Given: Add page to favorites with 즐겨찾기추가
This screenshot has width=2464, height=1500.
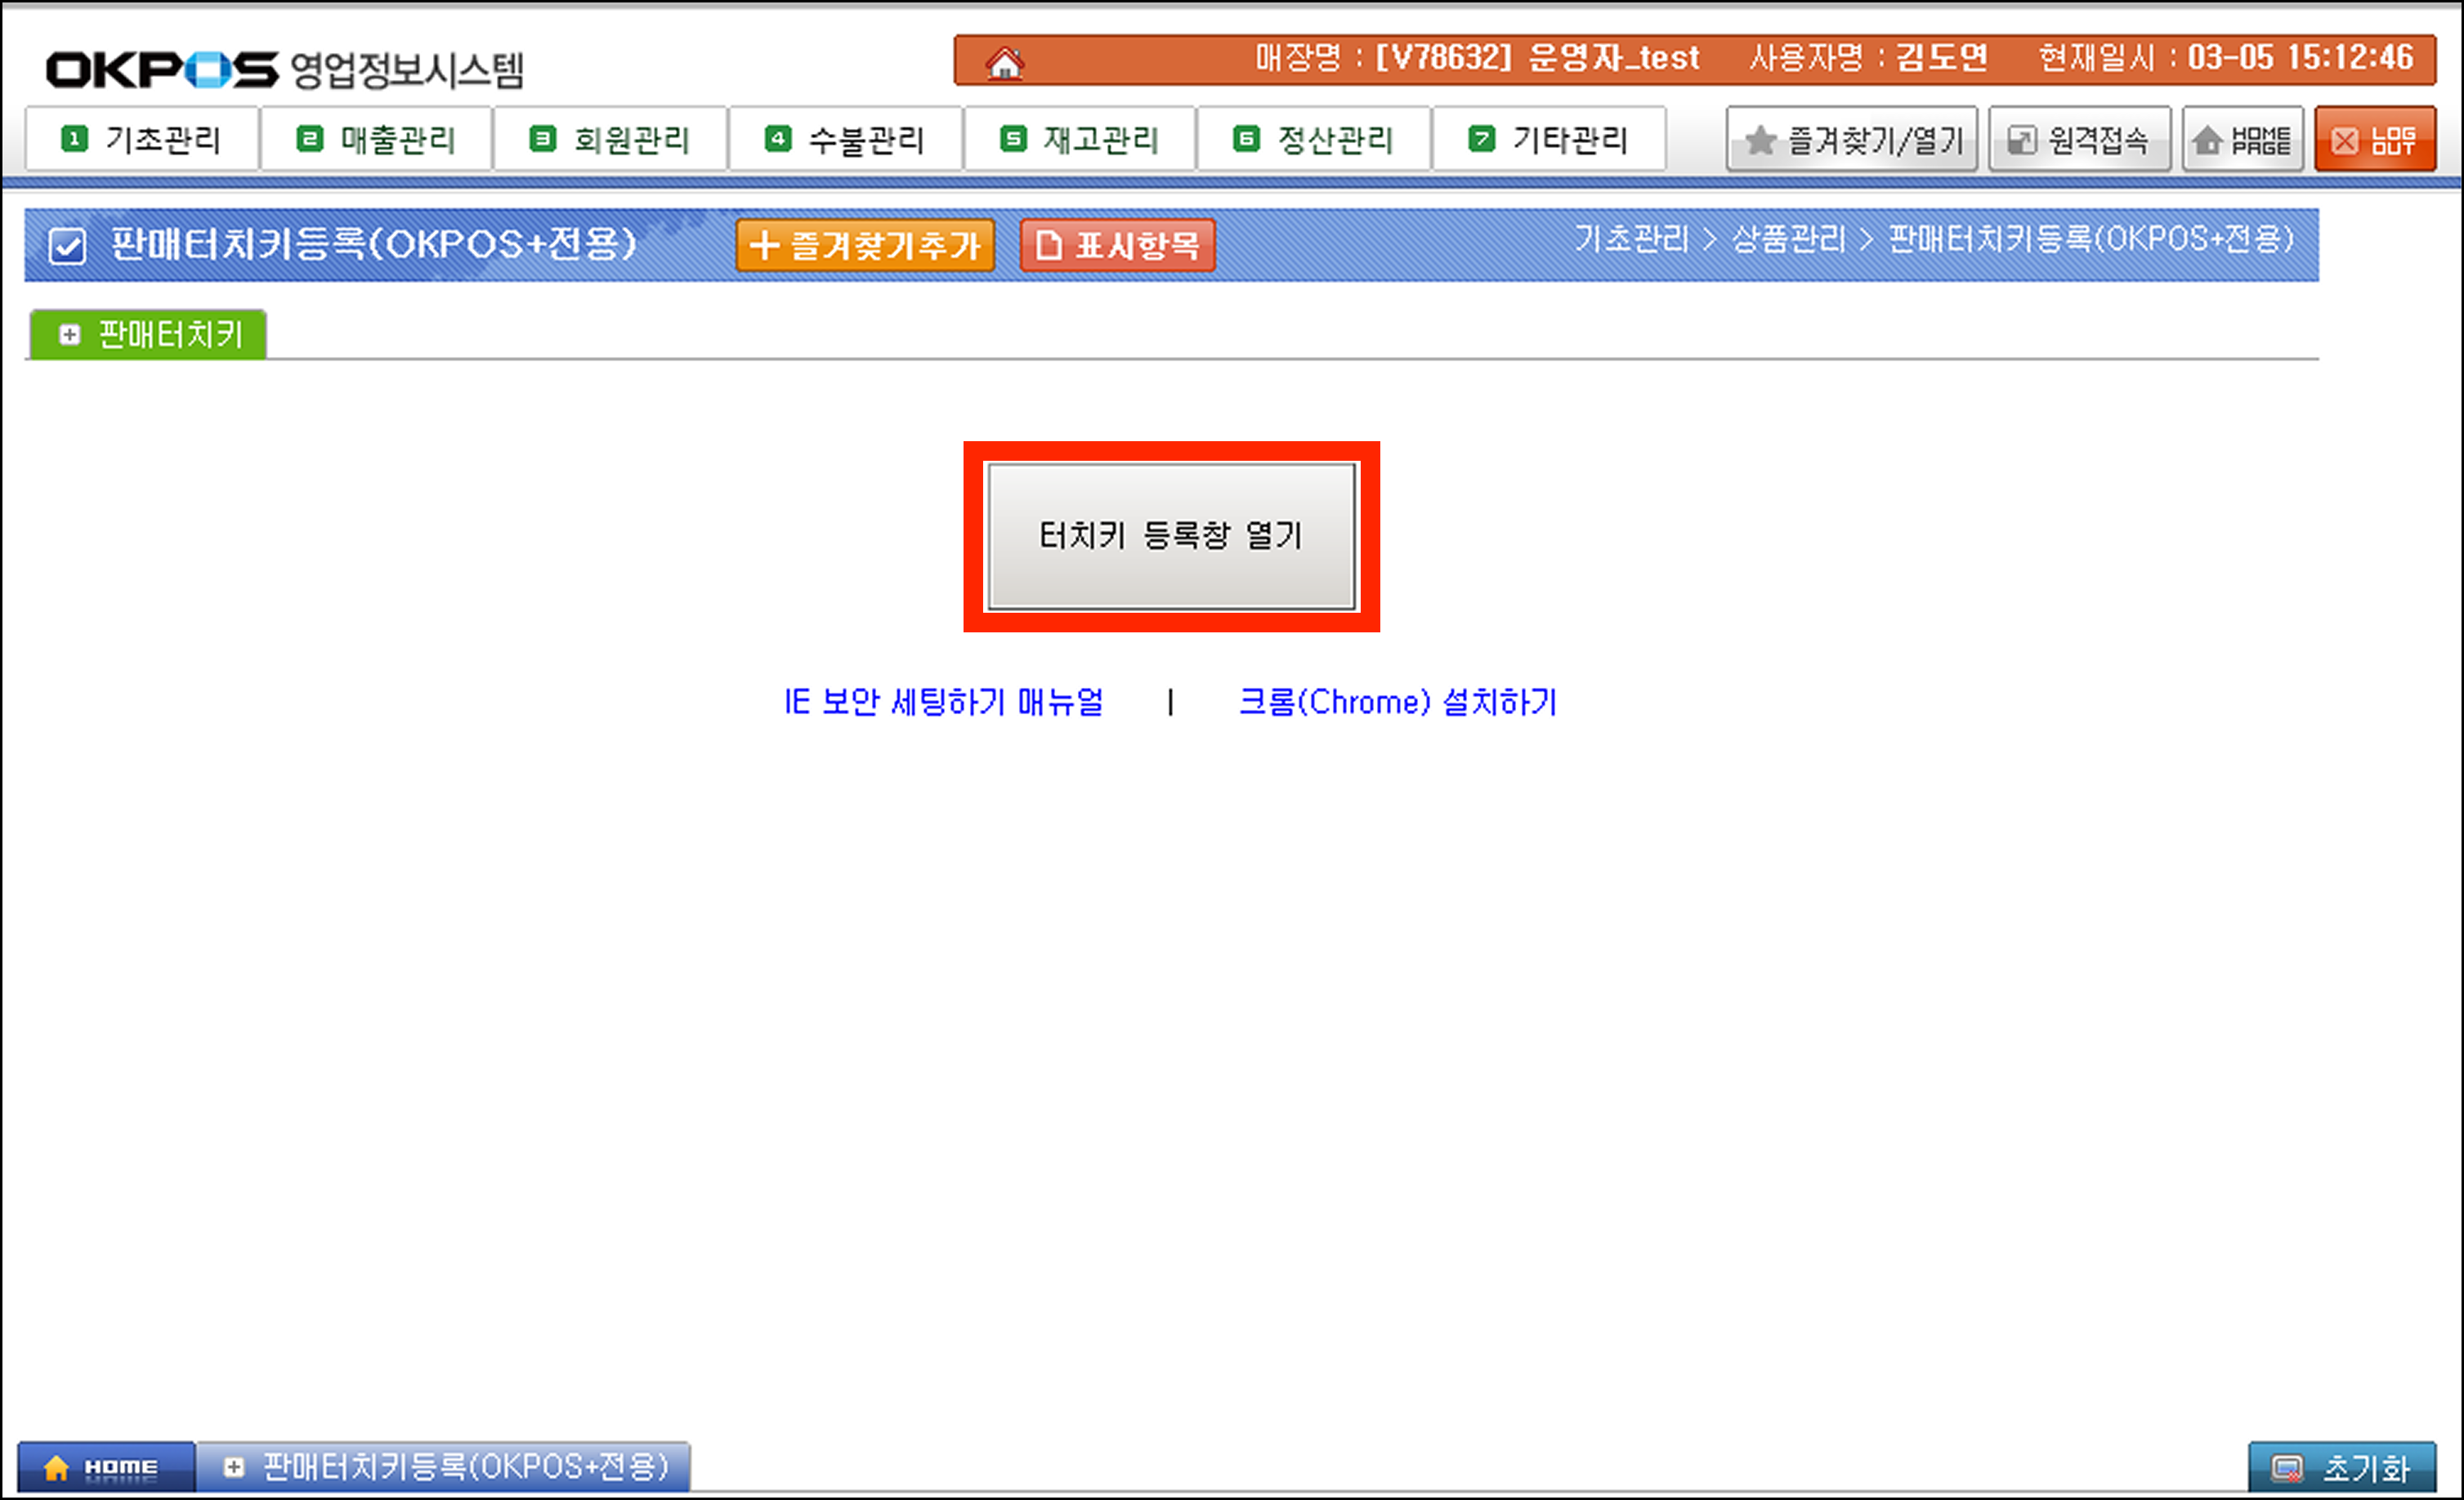Looking at the screenshot, I should pyautogui.click(x=865, y=245).
